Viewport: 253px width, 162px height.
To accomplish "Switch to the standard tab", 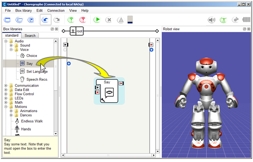I will pos(12,35).
